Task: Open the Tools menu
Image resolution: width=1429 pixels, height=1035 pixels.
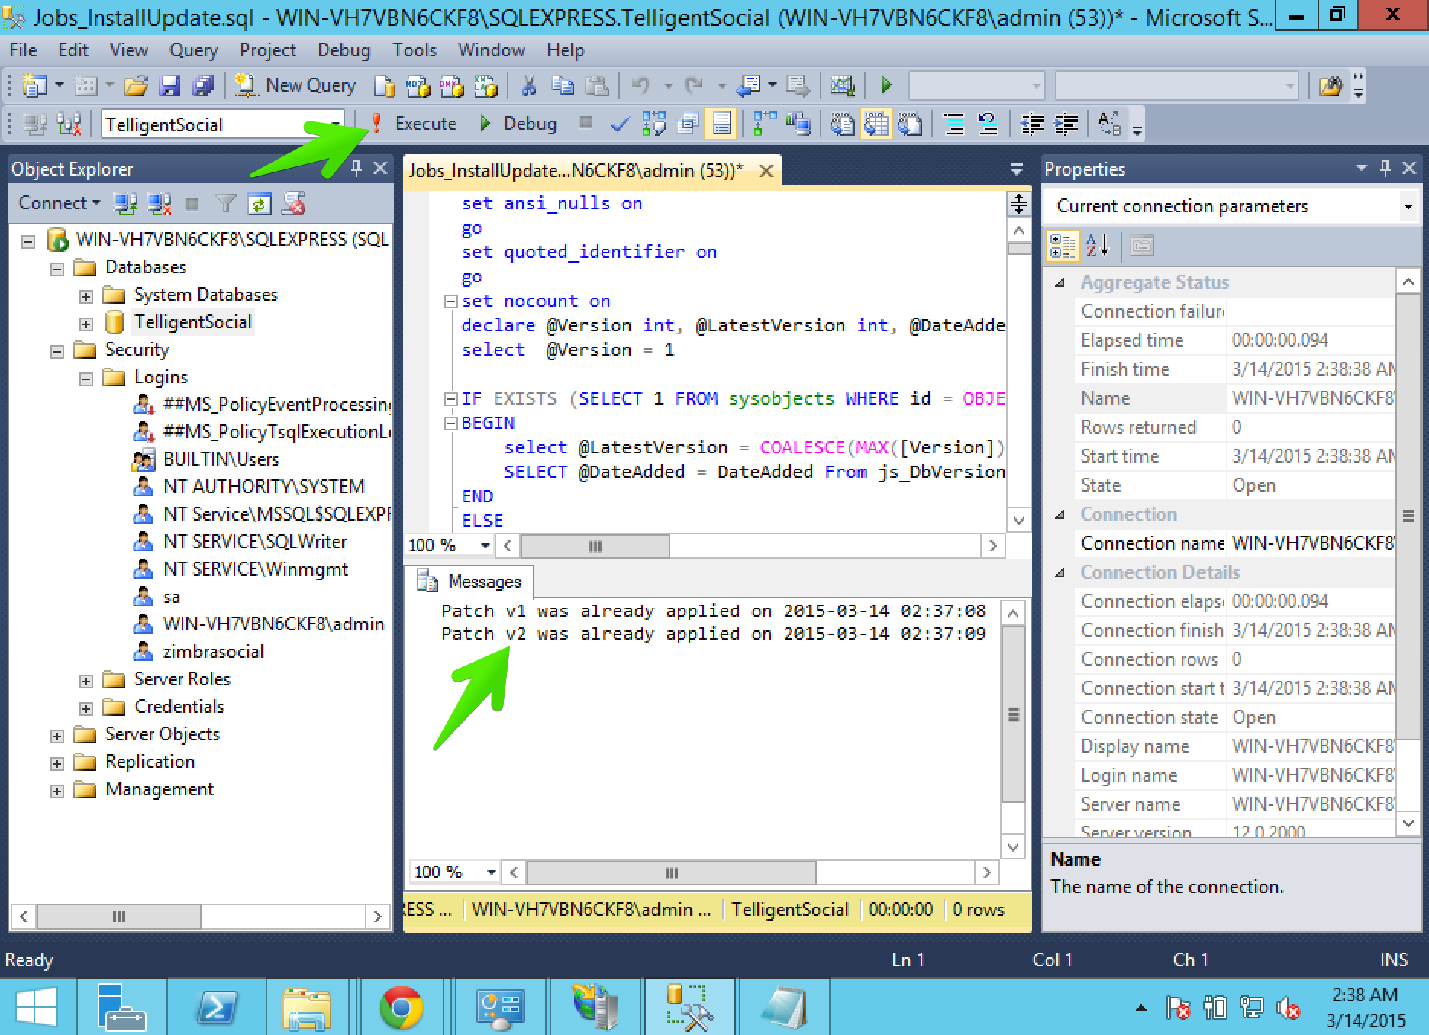Action: pyautogui.click(x=414, y=50)
